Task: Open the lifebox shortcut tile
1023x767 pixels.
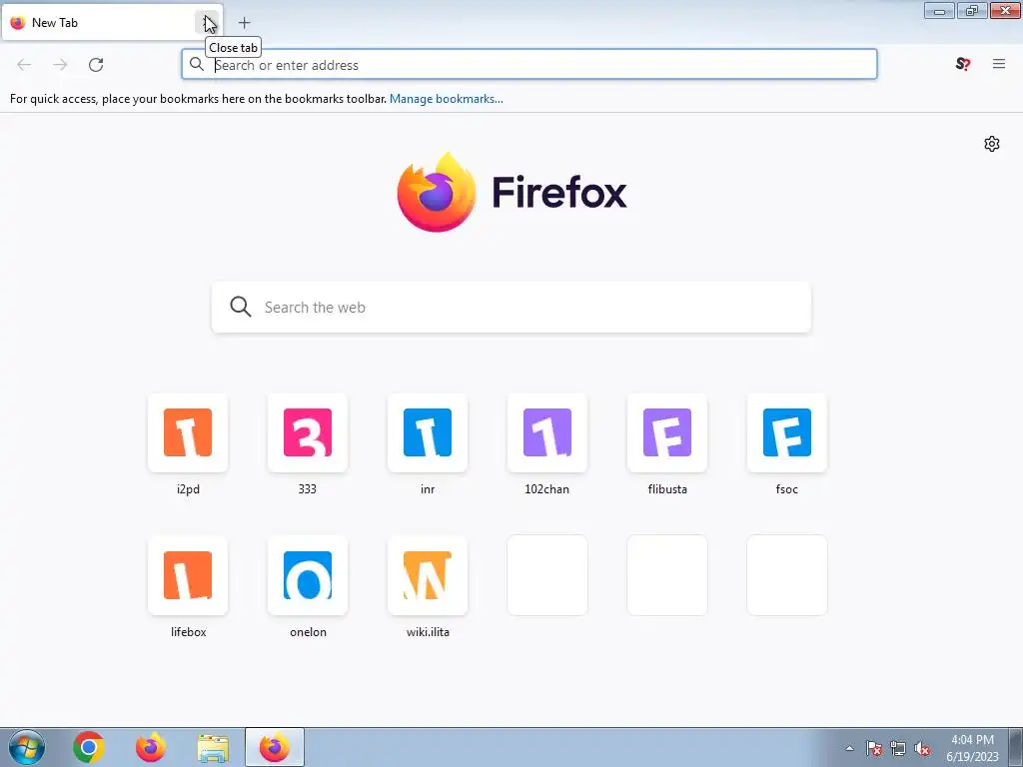Action: 188,575
